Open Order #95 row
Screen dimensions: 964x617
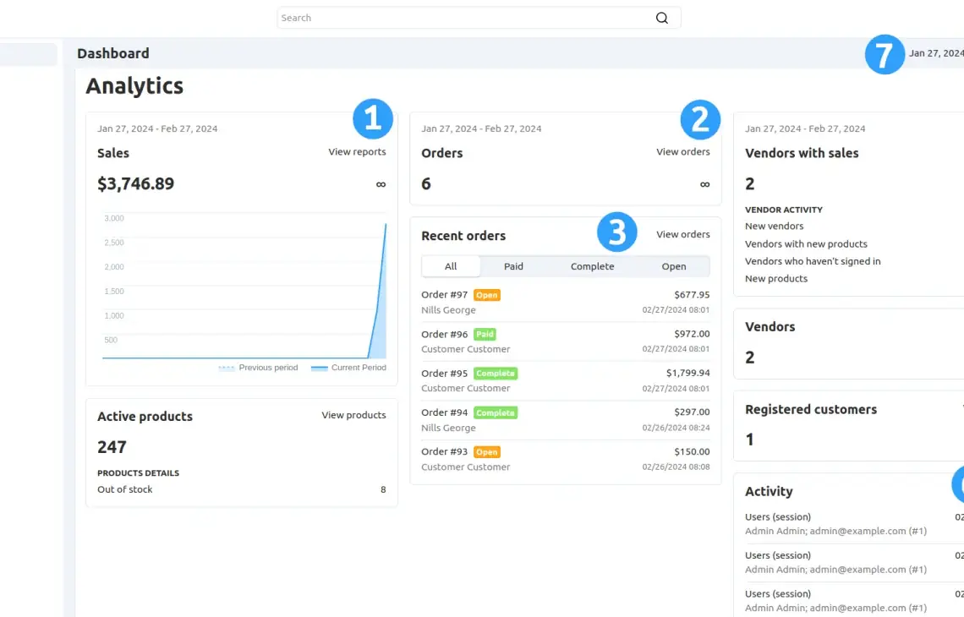tap(565, 381)
